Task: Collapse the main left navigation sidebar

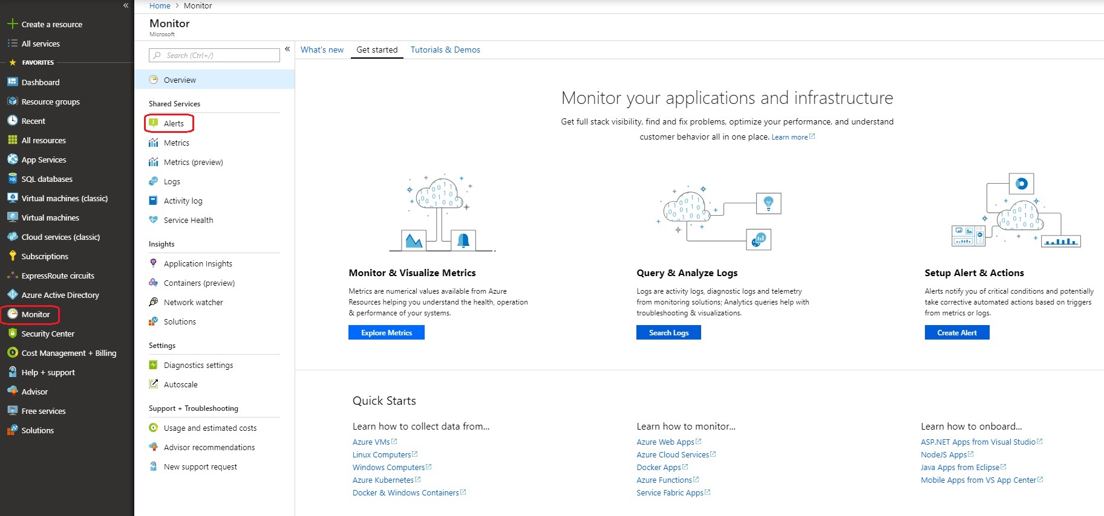Action: click(126, 5)
